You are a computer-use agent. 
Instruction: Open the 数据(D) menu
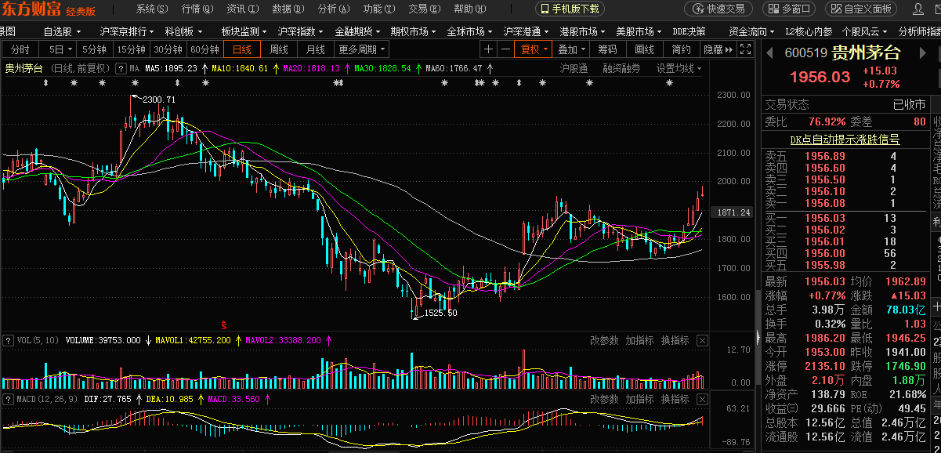pyautogui.click(x=288, y=9)
